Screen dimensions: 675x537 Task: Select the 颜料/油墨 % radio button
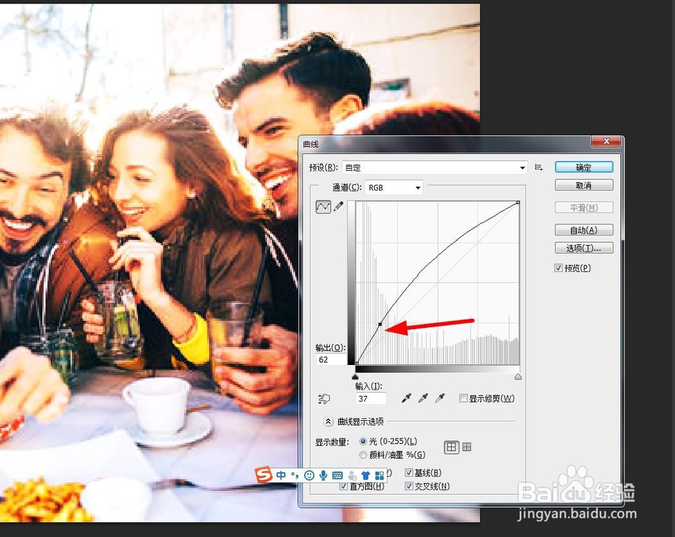pyautogui.click(x=362, y=455)
